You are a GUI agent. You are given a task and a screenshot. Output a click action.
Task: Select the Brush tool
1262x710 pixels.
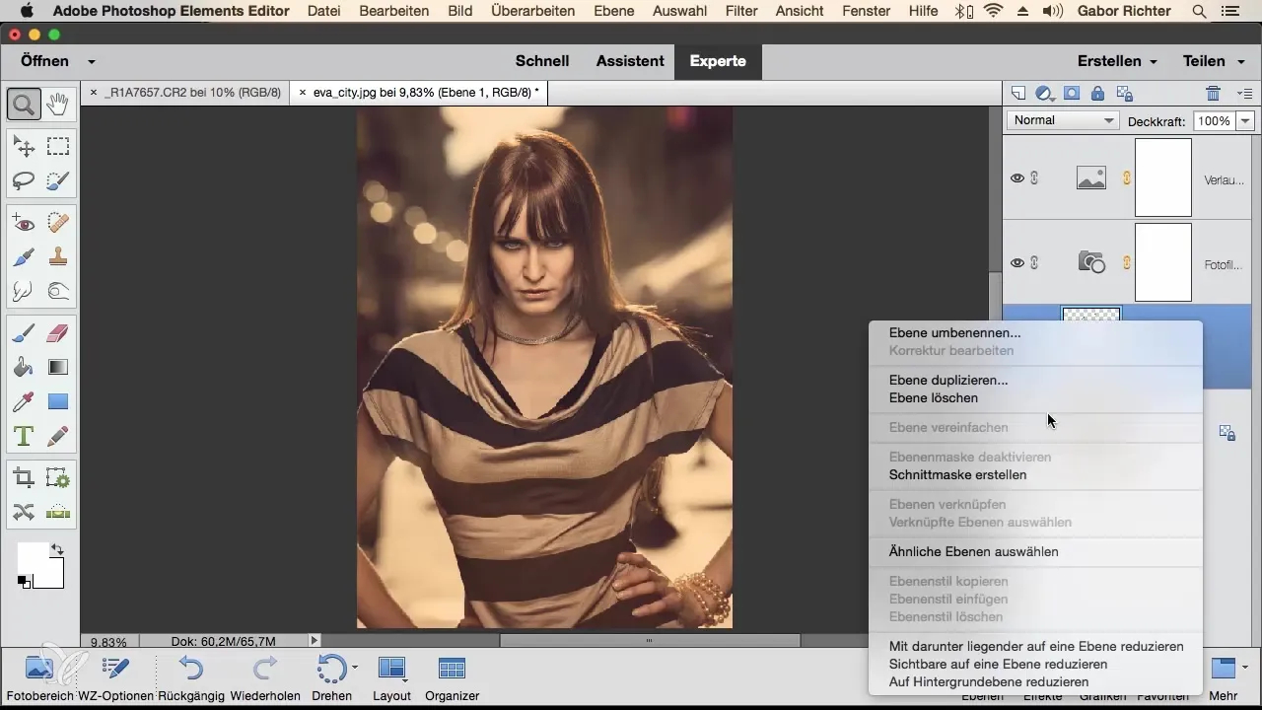(x=24, y=334)
